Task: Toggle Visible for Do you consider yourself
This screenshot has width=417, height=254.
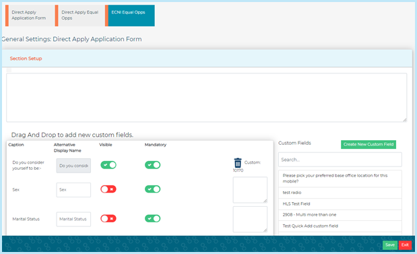Action: [108, 165]
